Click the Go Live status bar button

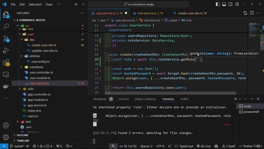(203, 146)
